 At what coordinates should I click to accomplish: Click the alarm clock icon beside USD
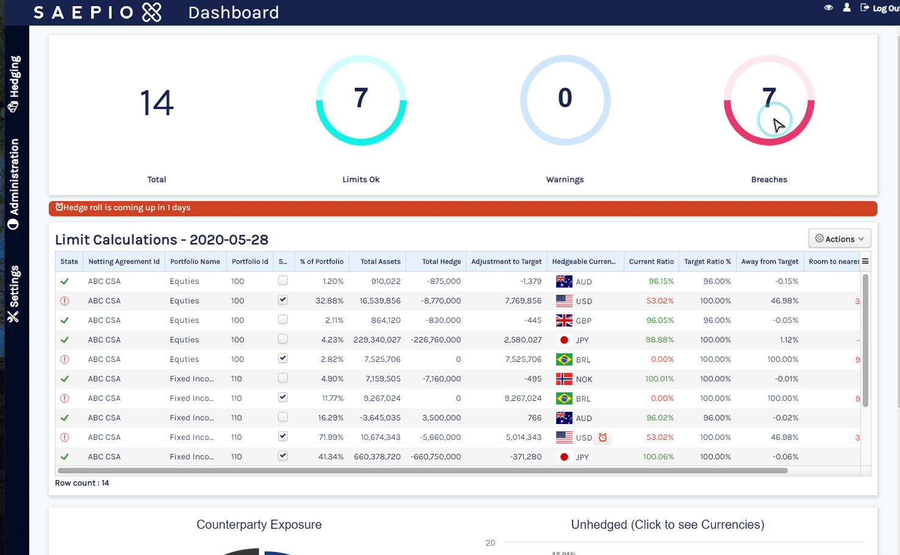point(602,437)
